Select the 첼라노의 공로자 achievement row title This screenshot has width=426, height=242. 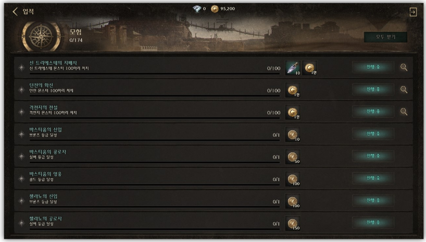[46, 219]
